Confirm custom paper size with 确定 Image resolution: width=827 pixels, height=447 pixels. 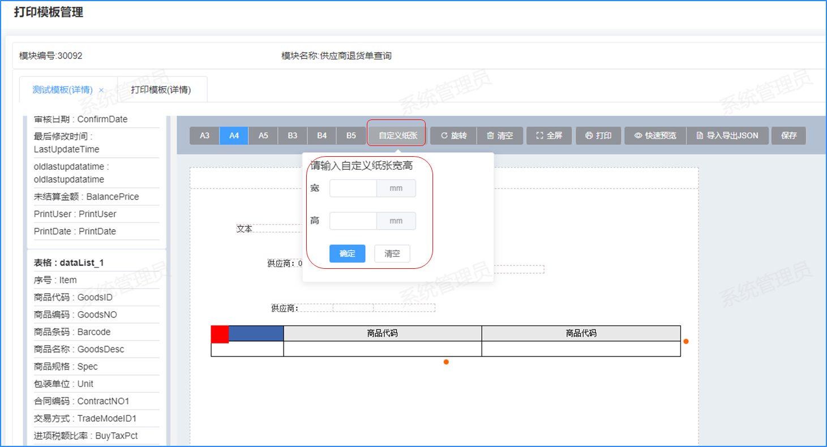pos(348,253)
